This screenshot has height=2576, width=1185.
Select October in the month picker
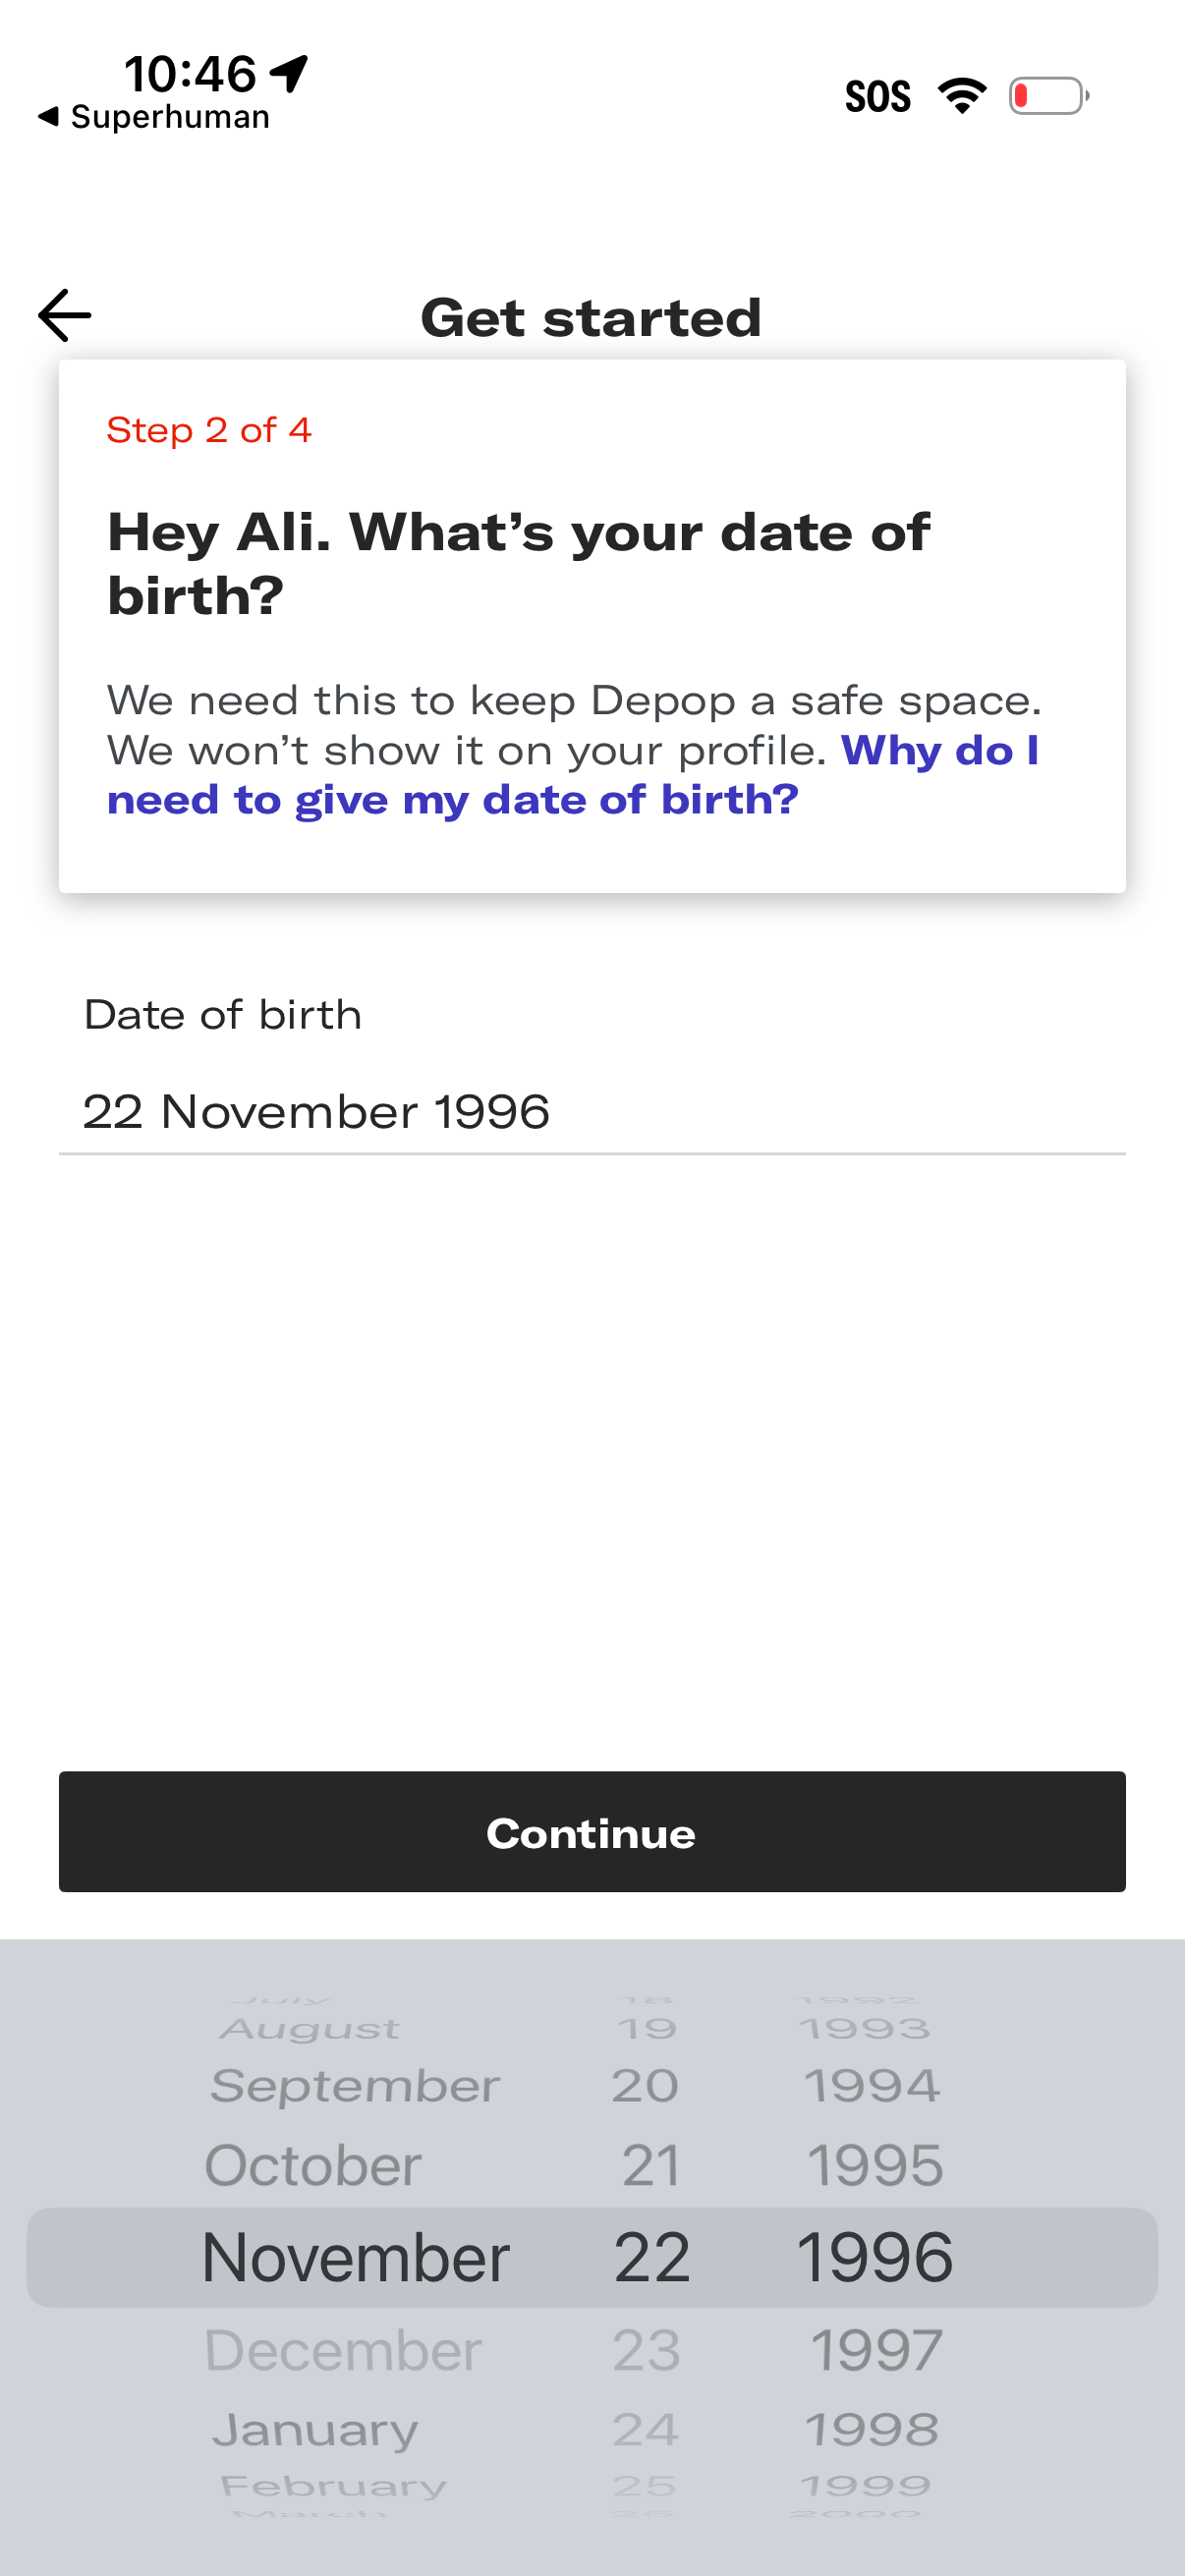click(313, 2166)
